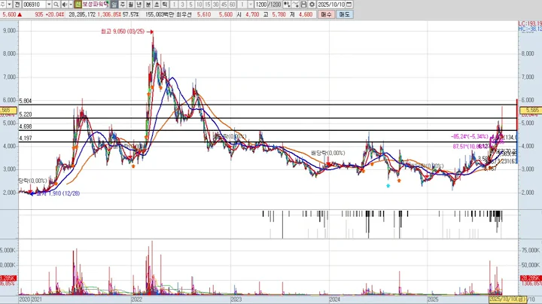Screen dimensions: 542x304
Task: Open the leftmost dropdown arrow in toolbar
Action: coord(9,5)
